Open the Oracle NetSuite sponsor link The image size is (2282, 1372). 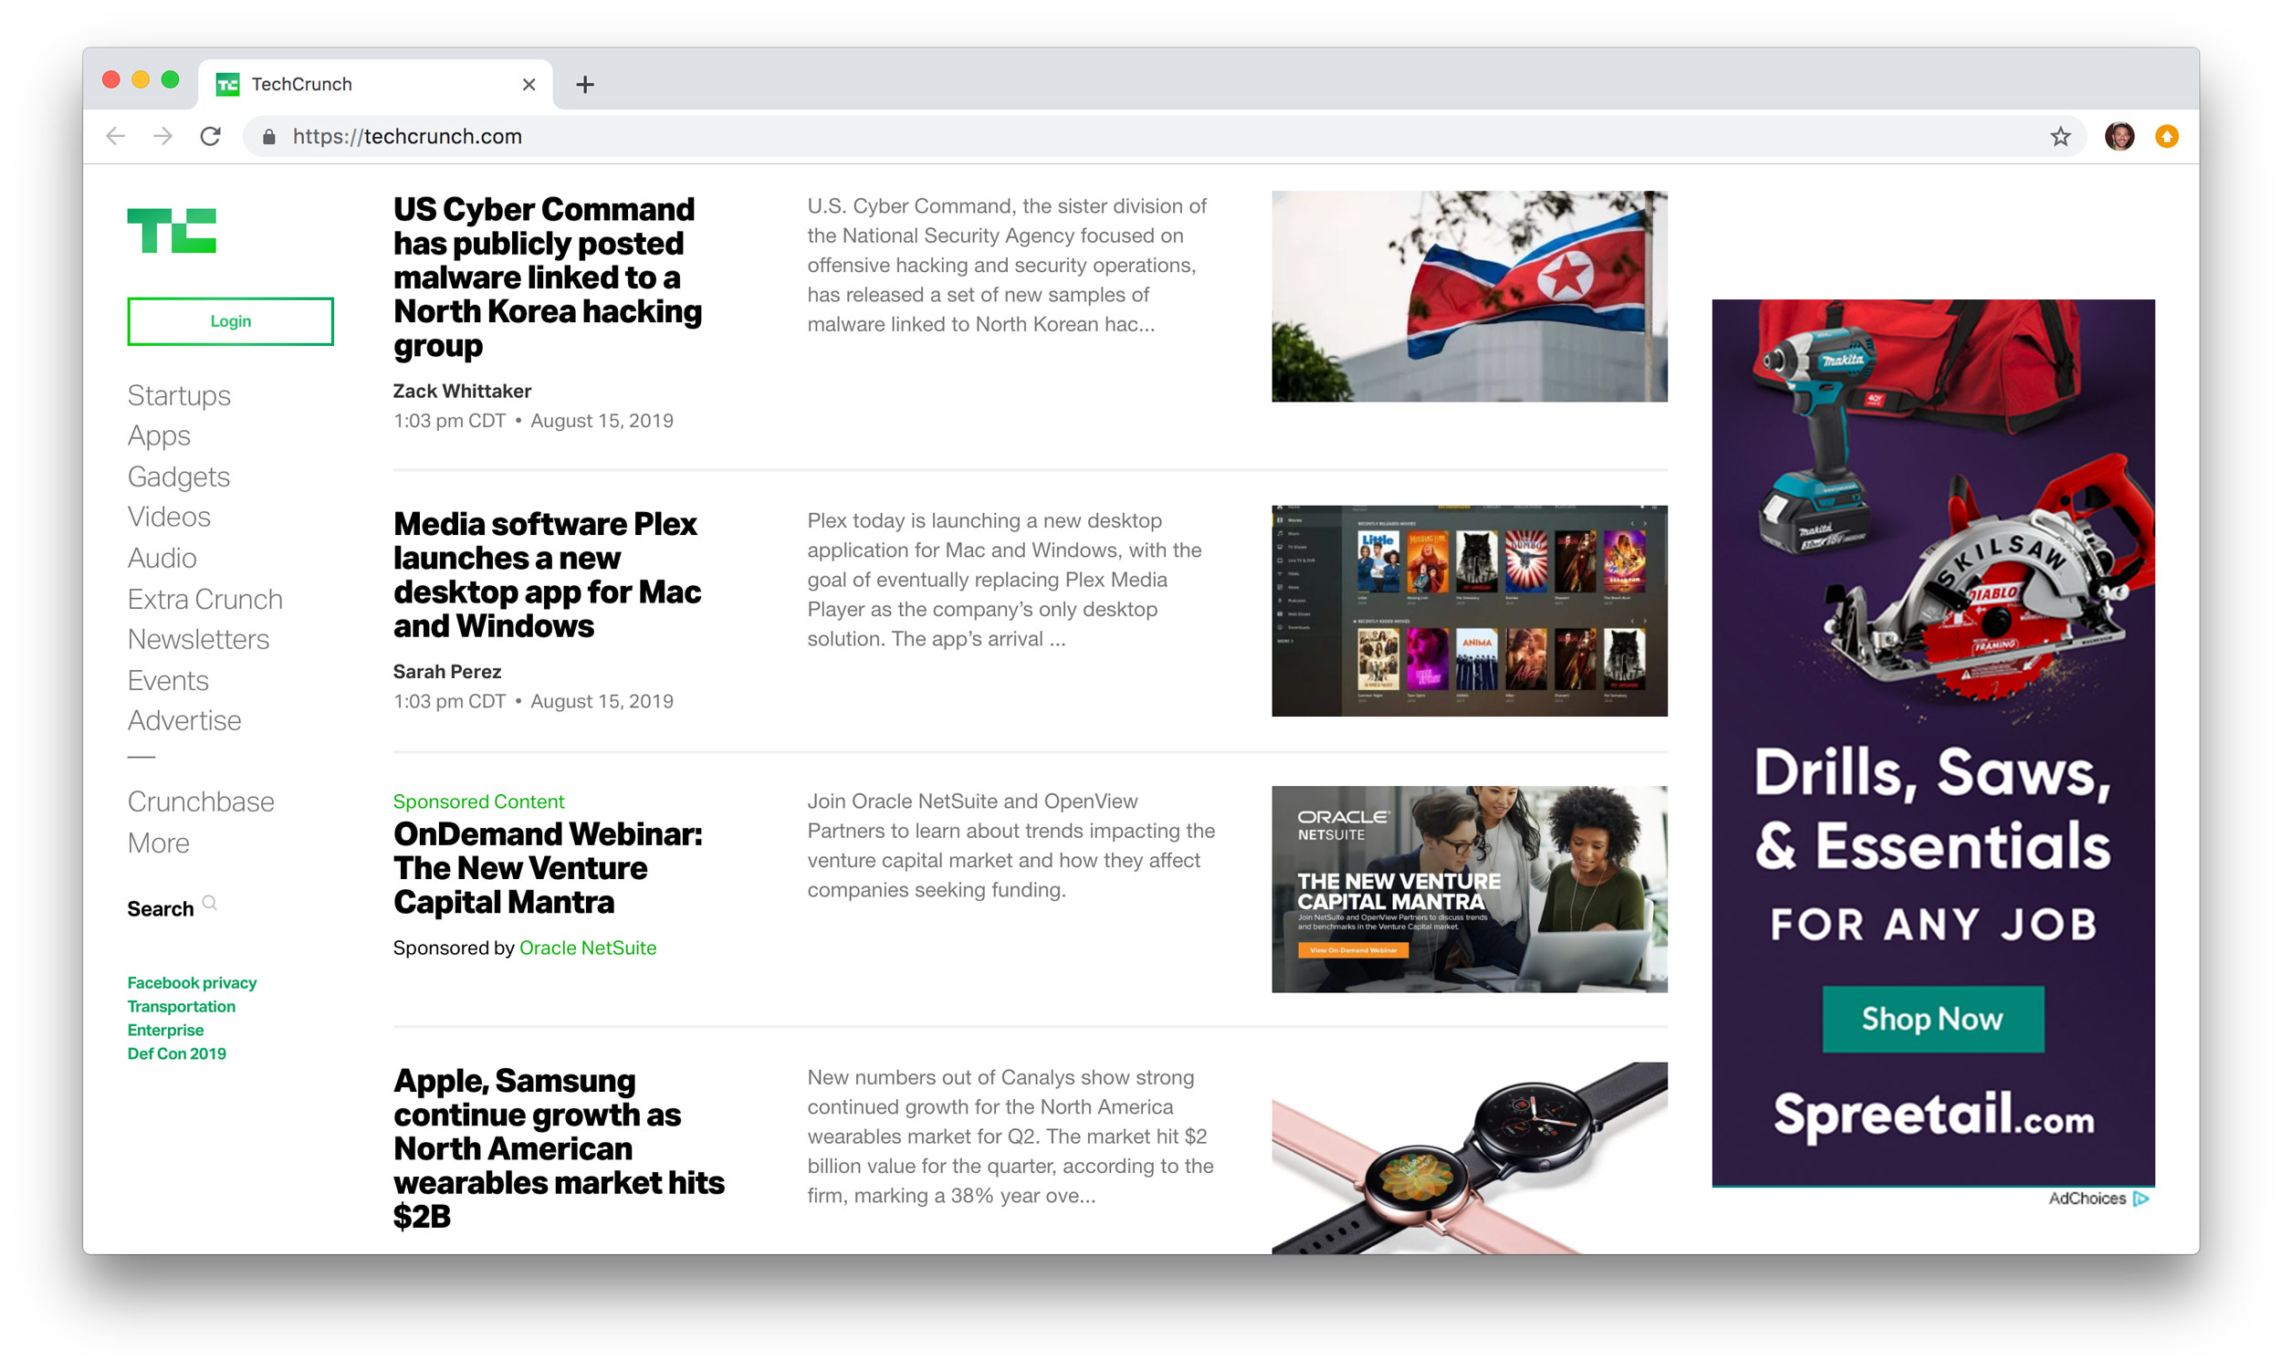click(587, 948)
